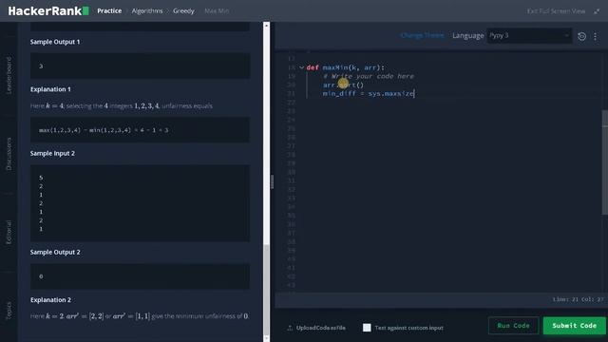Click the max(1,2,3,4) formula text
Screen dimensions: 608x342
click(104, 130)
